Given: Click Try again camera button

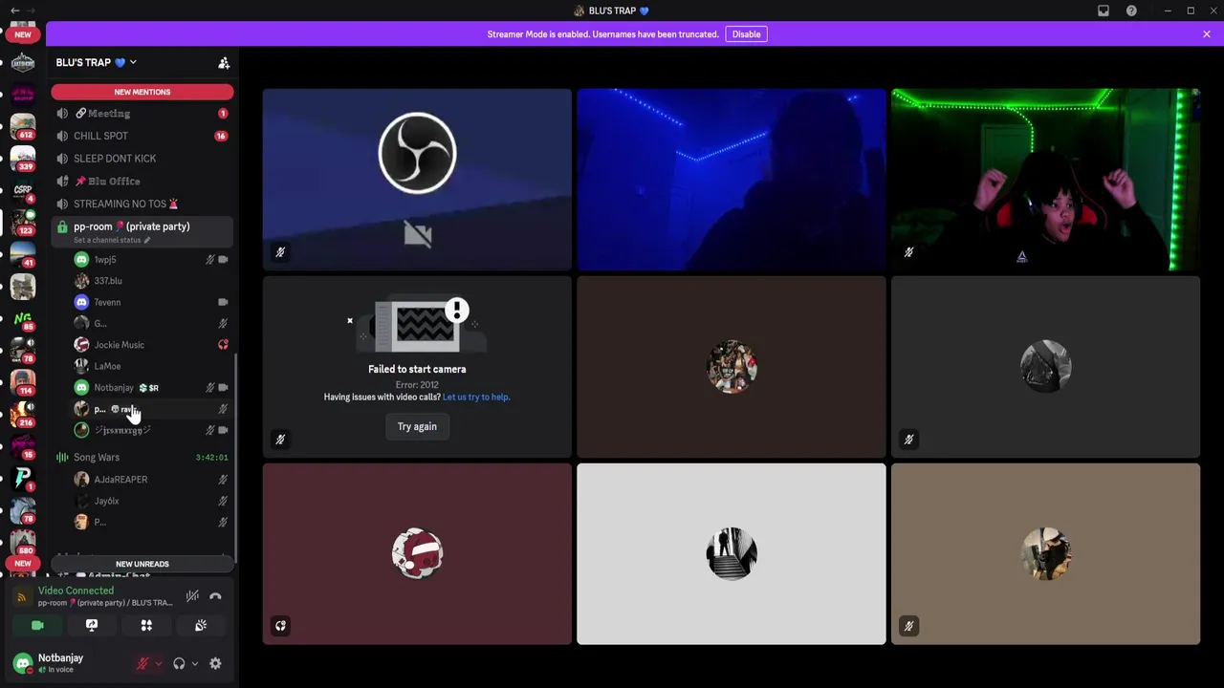Looking at the screenshot, I should [417, 426].
